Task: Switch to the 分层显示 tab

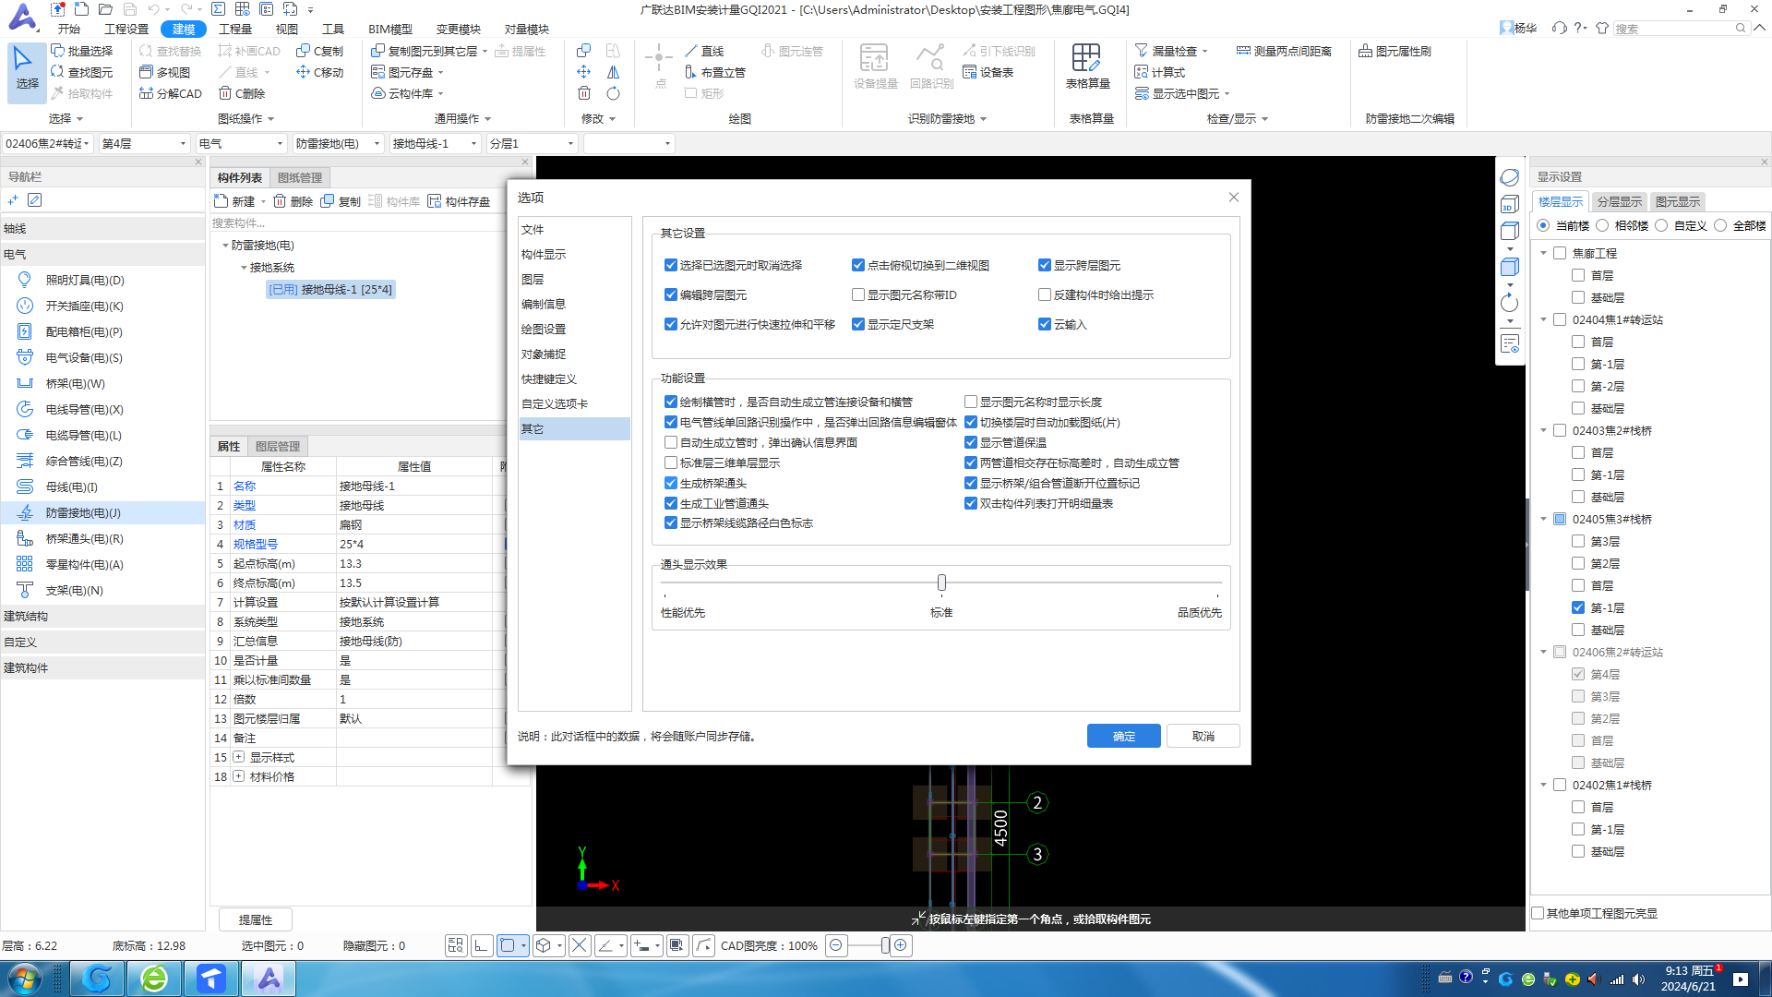Action: [1620, 201]
